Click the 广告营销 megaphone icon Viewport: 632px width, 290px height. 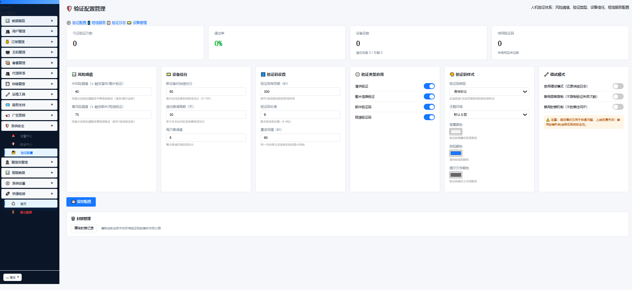pos(8,115)
